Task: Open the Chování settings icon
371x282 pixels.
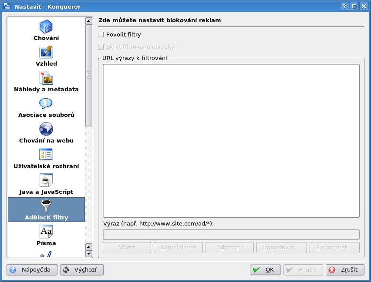Action: tap(46, 27)
